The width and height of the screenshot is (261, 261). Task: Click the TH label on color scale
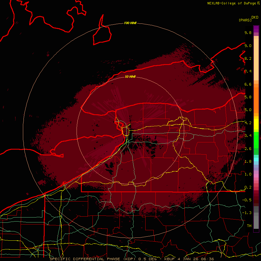click(249, 226)
